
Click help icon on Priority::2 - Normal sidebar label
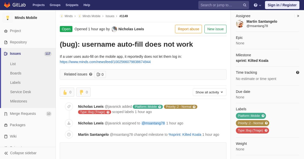pyautogui.click(x=266, y=123)
